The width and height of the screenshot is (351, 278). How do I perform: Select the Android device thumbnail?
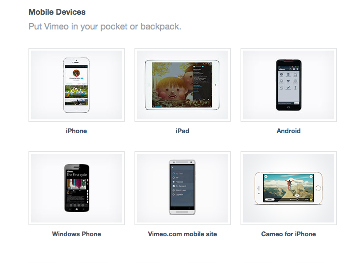pyautogui.click(x=289, y=85)
